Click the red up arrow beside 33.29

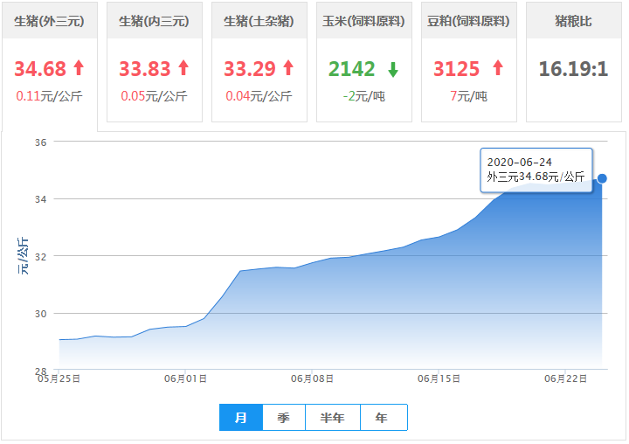pos(288,68)
